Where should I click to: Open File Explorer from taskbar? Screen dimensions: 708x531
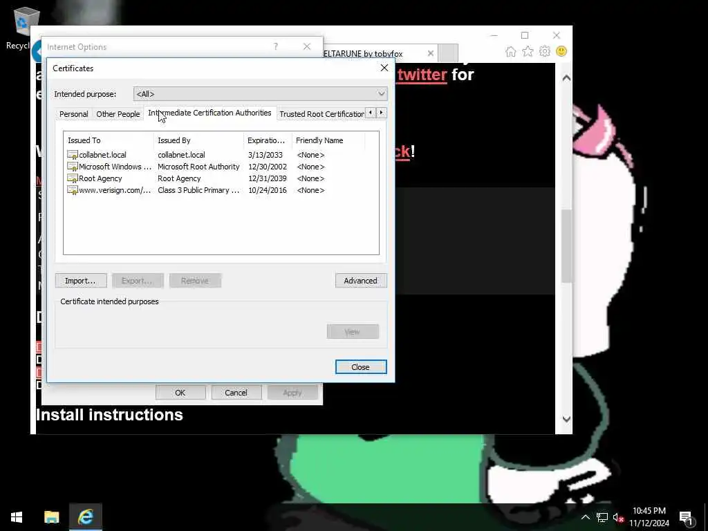pos(51,517)
